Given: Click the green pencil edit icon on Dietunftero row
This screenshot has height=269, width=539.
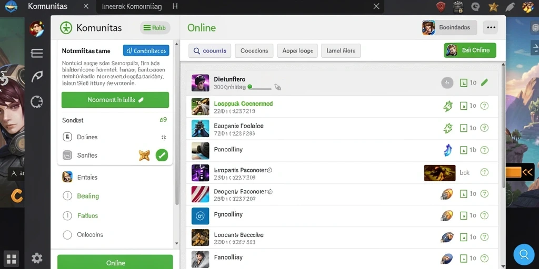Looking at the screenshot, I should pos(484,82).
